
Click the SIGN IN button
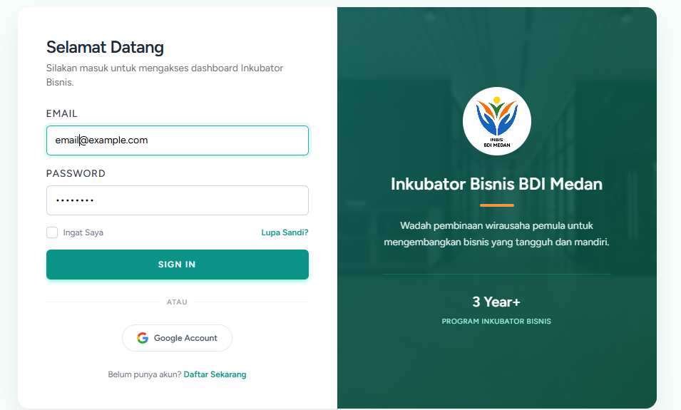[177, 265]
